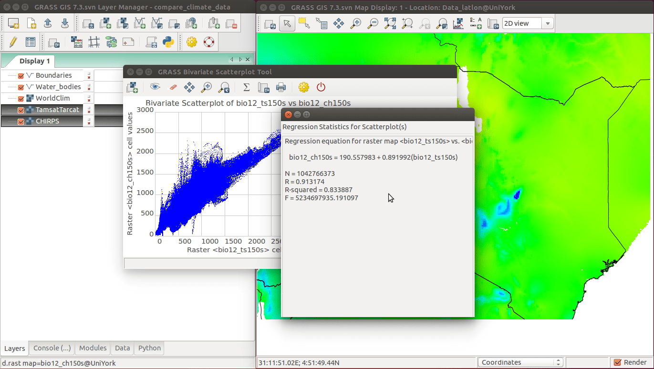Viewport: 654px width, 369px height.
Task: Click the Sigma regression statistics icon in Scatterplot tool
Action: coord(246,87)
